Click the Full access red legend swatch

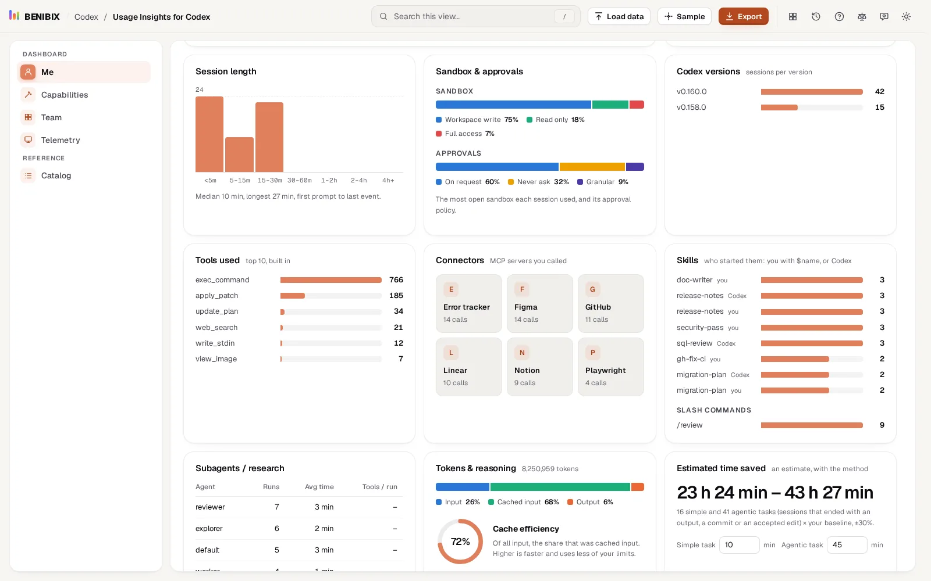coord(439,134)
